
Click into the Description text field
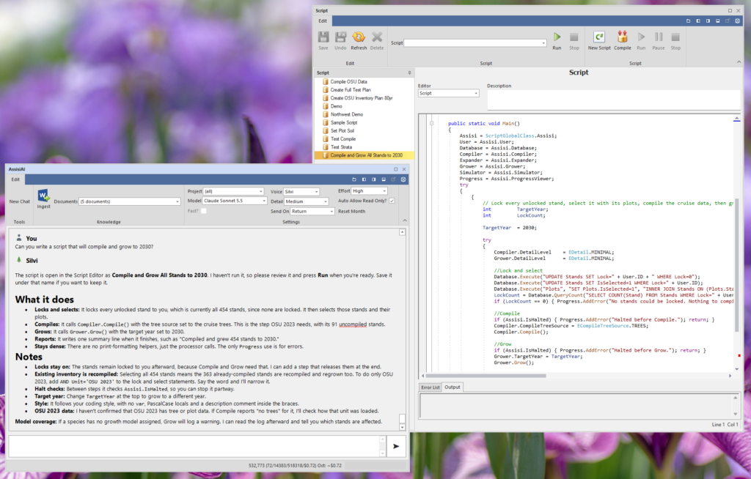614,100
